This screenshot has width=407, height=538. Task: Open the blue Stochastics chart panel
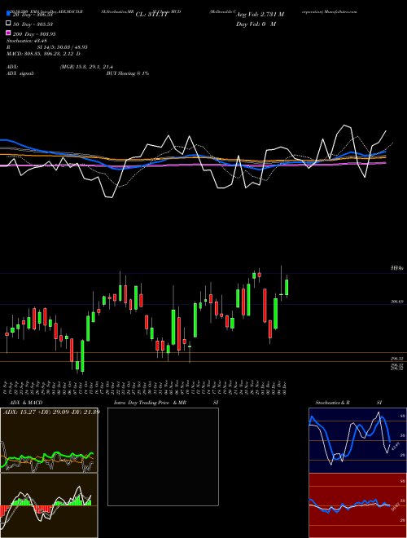pos(357,440)
